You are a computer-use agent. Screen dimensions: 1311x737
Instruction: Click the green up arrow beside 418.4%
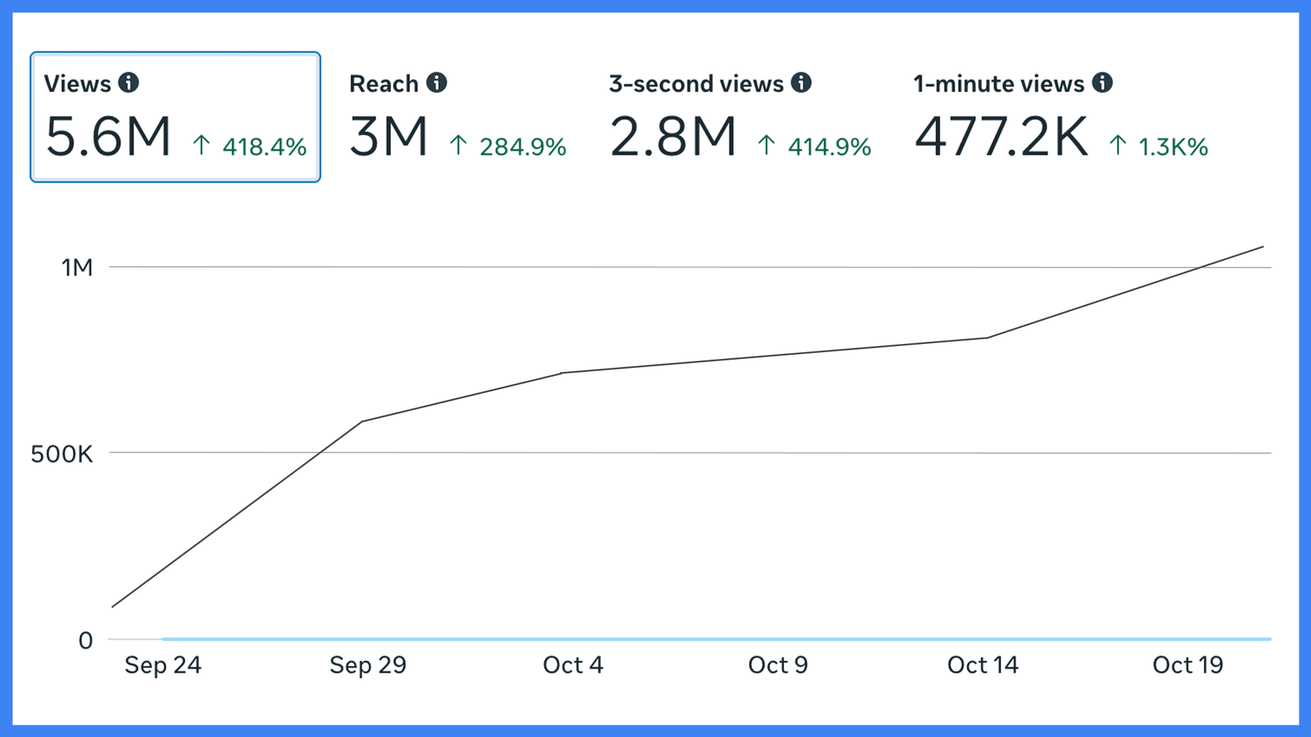tap(201, 145)
